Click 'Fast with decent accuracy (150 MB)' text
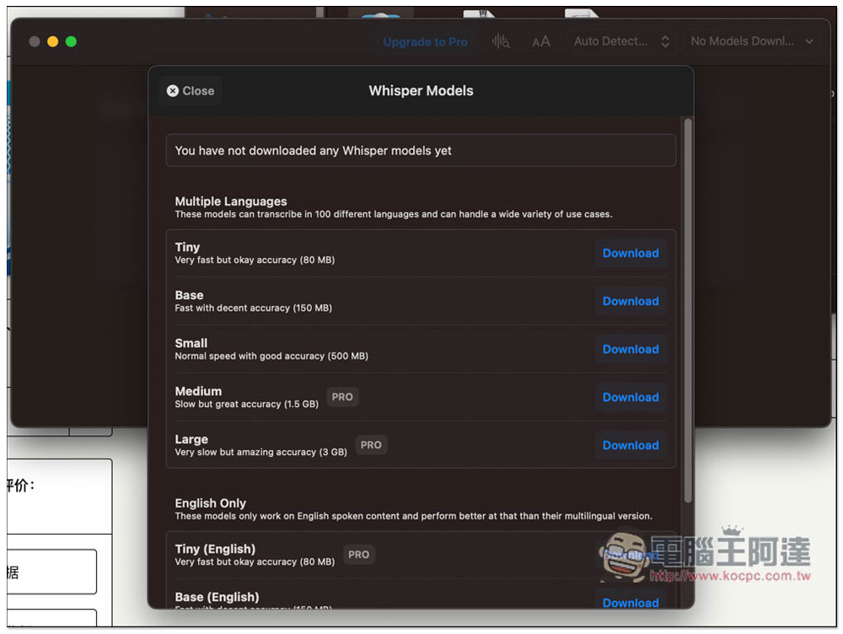Viewport: 843px width, 634px height. 253,308
